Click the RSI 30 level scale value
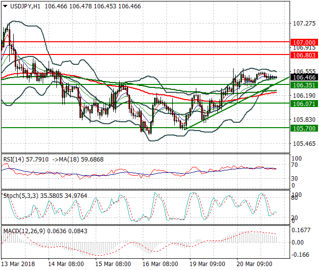The height and width of the screenshot is (270, 319). tap(294, 178)
